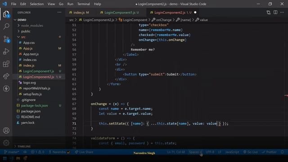Open the Go menu

point(61,4)
